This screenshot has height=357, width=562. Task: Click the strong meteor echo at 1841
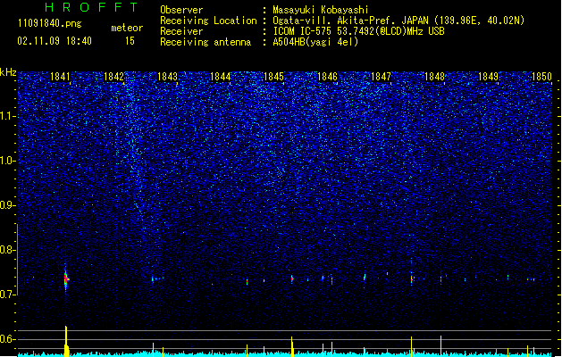[66, 278]
